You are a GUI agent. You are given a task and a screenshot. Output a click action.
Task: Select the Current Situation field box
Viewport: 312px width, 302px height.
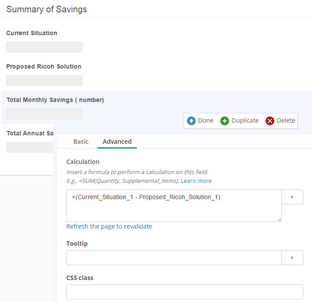[44, 47]
